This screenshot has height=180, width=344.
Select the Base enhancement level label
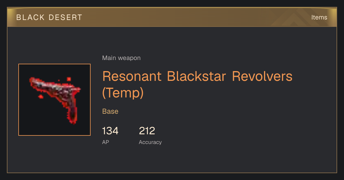point(110,111)
